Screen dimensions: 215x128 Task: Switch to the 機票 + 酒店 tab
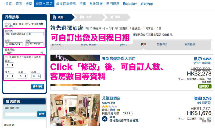[44, 4]
